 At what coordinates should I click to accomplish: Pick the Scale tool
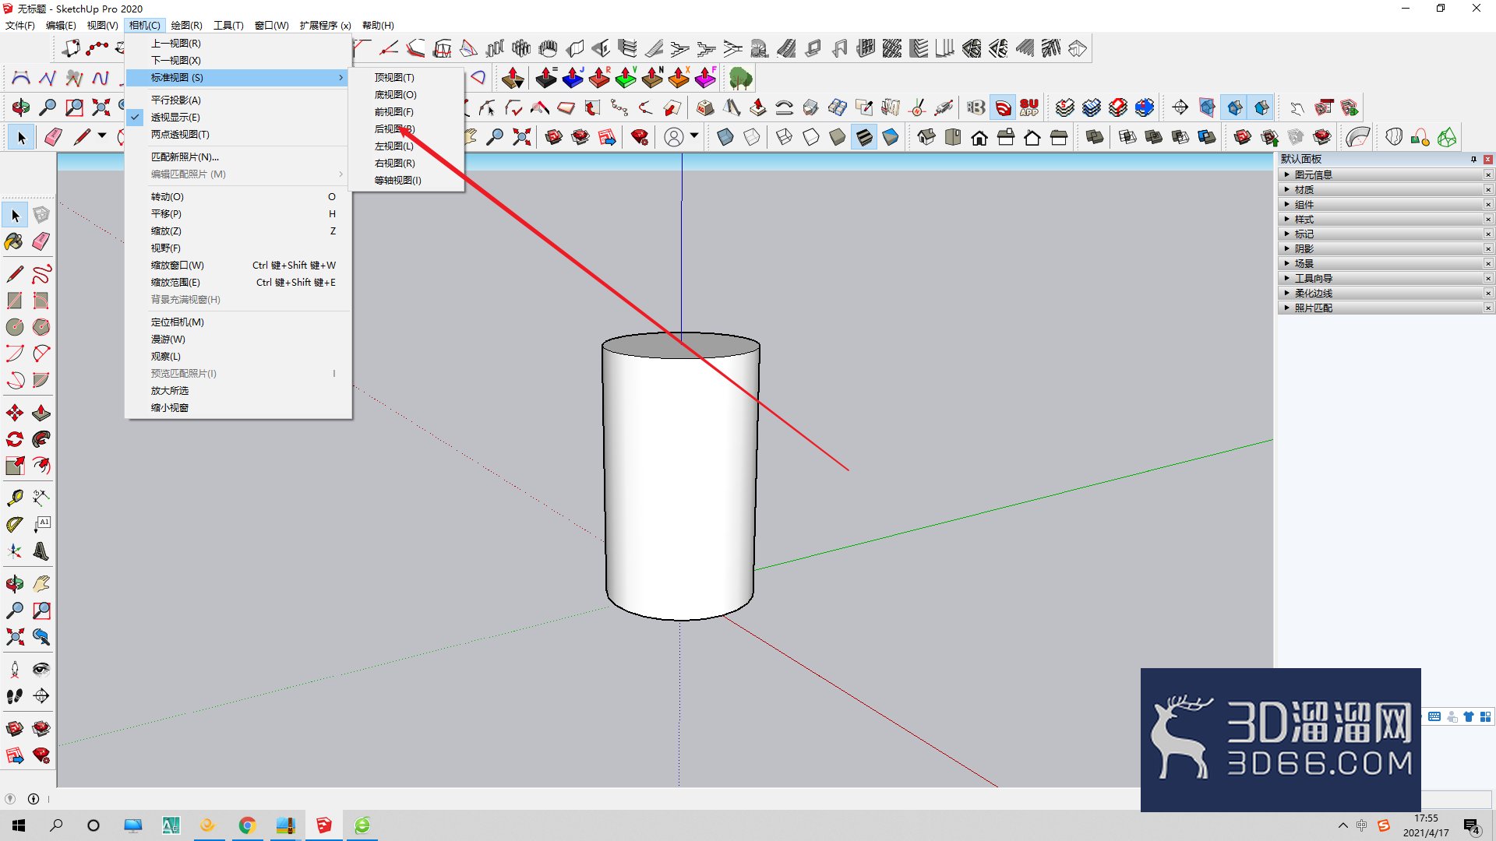(x=15, y=466)
